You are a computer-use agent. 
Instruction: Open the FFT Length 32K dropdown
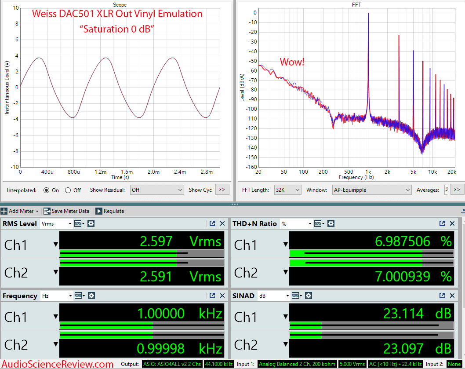288,190
